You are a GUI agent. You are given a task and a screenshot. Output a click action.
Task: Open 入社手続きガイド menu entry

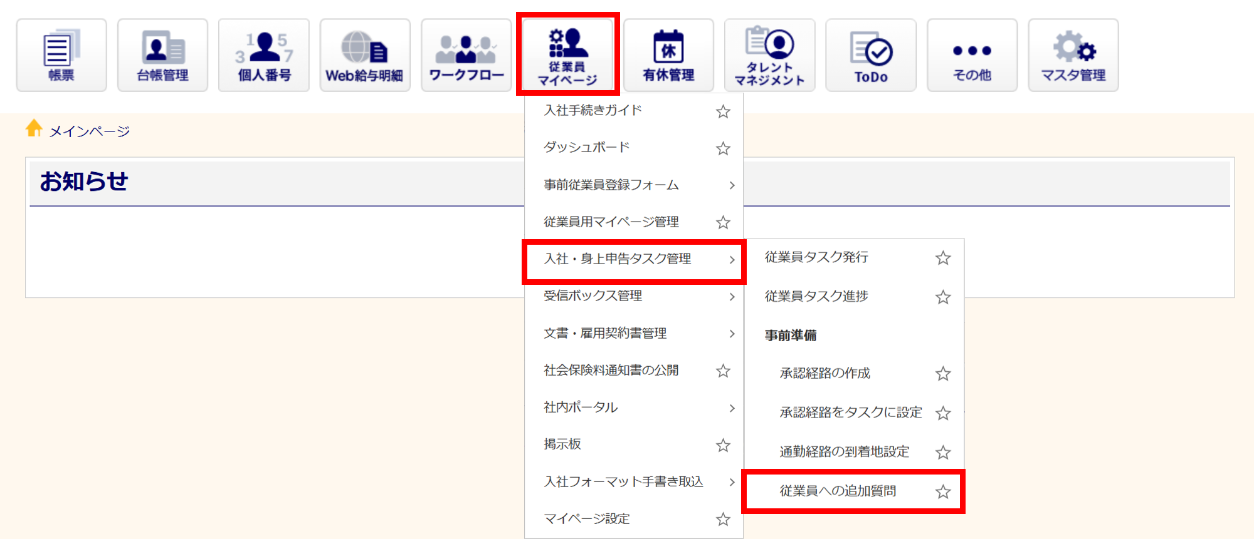pyautogui.click(x=593, y=111)
